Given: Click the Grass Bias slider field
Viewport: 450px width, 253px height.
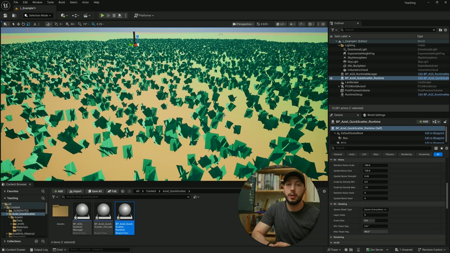Looking at the screenshot, I should tap(375, 221).
